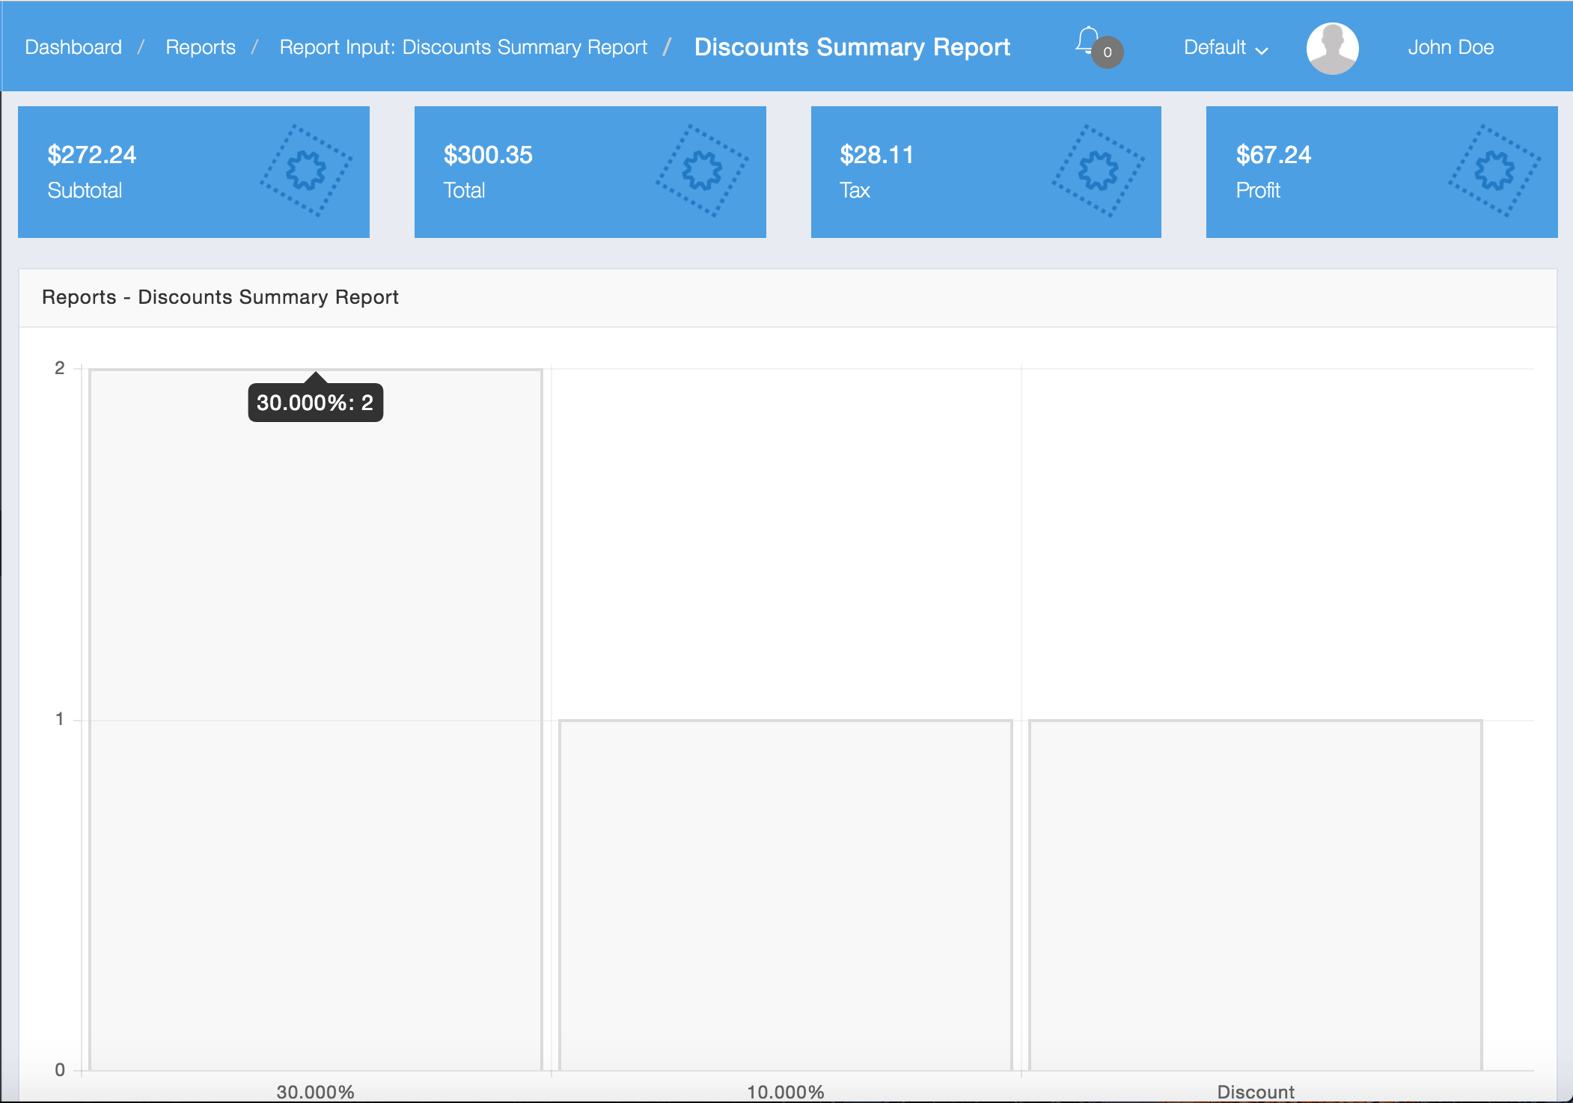Open the Subtotal card gear icon
This screenshot has width=1573, height=1103.
click(305, 171)
